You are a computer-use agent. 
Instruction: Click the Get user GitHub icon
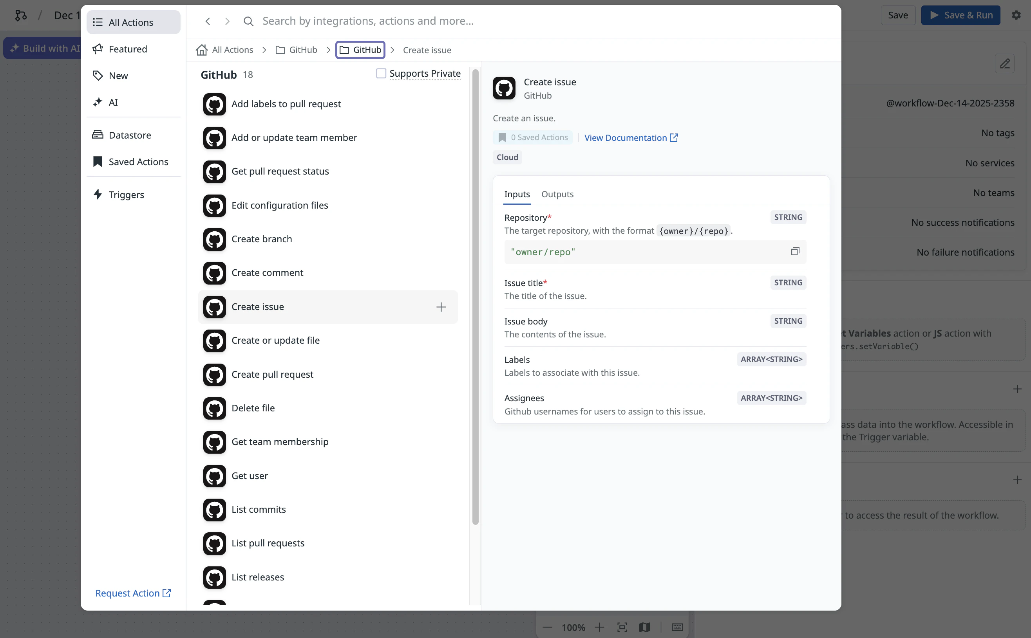point(215,476)
